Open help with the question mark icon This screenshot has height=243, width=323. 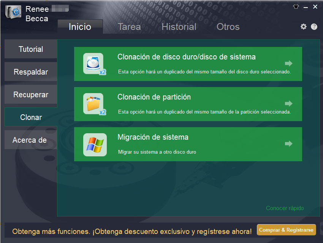pos(314,26)
